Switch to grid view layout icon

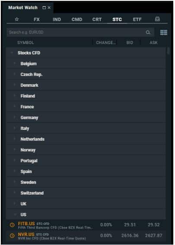click(164, 32)
